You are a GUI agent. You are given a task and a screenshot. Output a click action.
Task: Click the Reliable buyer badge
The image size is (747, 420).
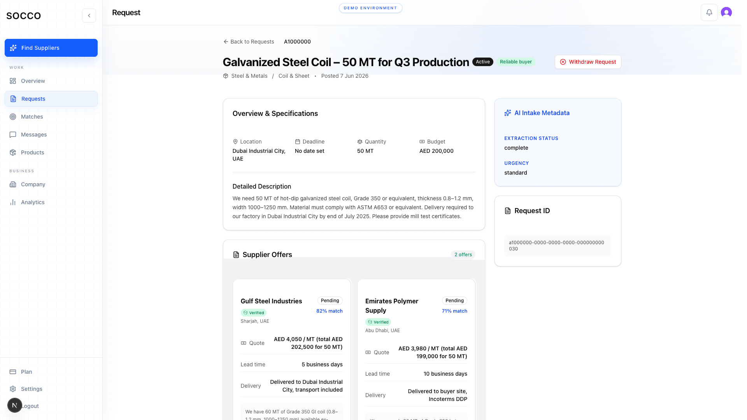516,62
